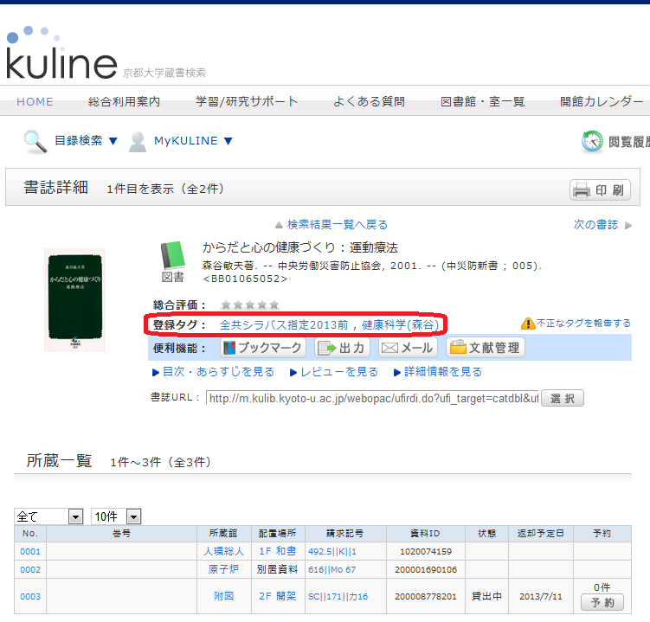
Task: Click material ID 1020074159
Action: (x=426, y=552)
